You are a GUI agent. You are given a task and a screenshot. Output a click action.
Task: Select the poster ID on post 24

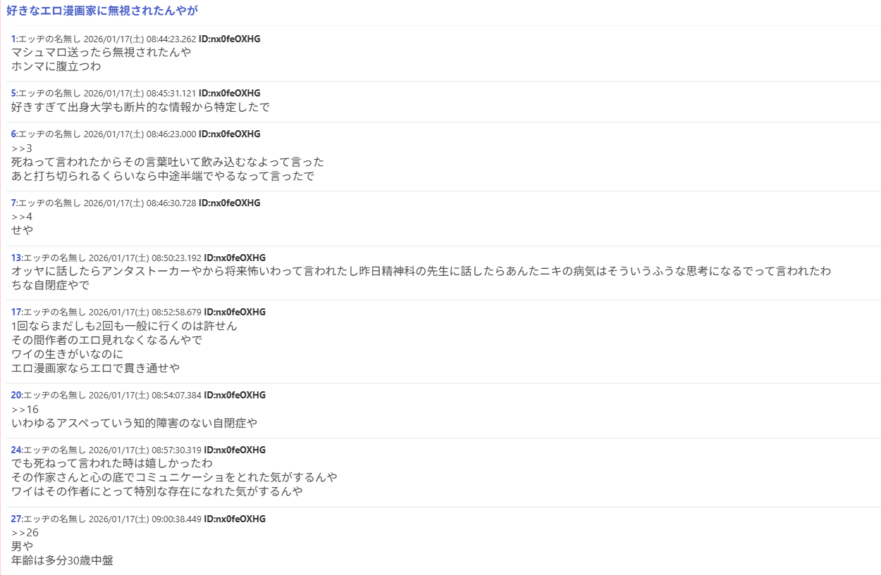235,450
